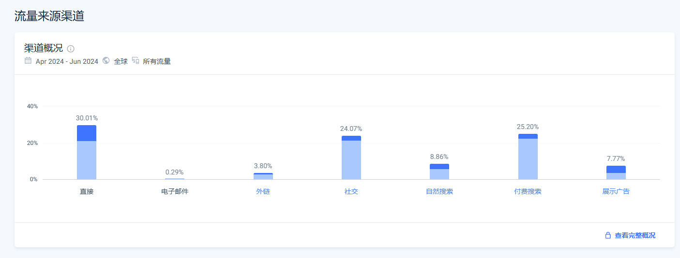Click the 展示广告 bar's dark blue segment
Viewport: 680px width, 258px height.
tap(616, 169)
